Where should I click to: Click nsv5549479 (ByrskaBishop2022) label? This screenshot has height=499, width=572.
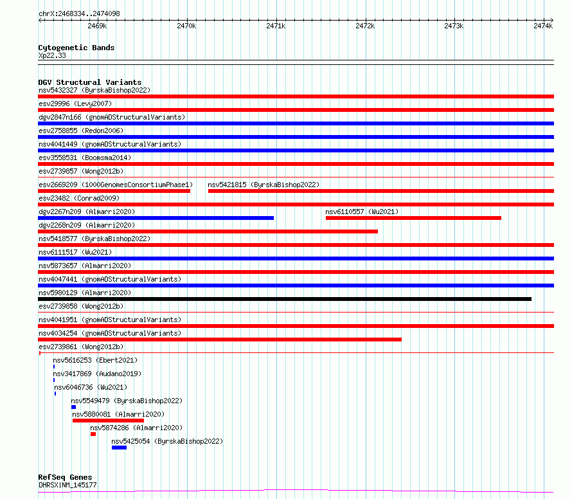coord(127,401)
